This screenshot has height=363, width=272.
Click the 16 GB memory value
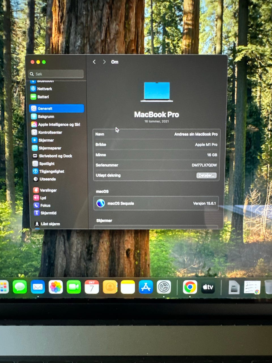[212, 155]
